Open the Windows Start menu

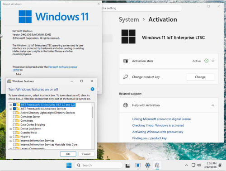click(x=69, y=165)
